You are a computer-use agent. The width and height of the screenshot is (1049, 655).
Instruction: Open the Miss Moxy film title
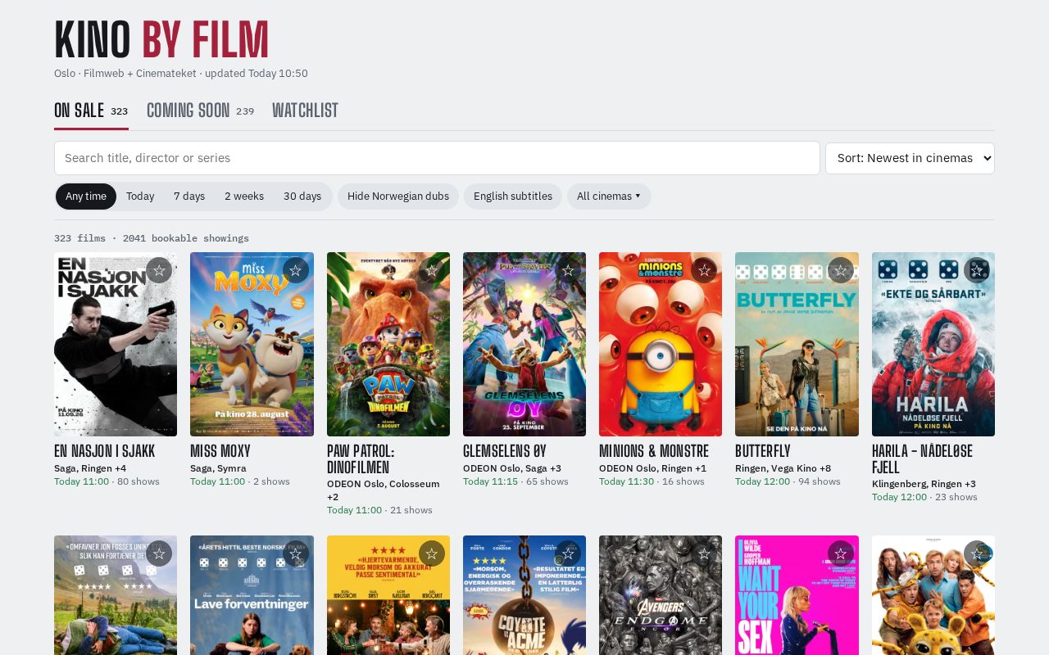[x=220, y=451]
